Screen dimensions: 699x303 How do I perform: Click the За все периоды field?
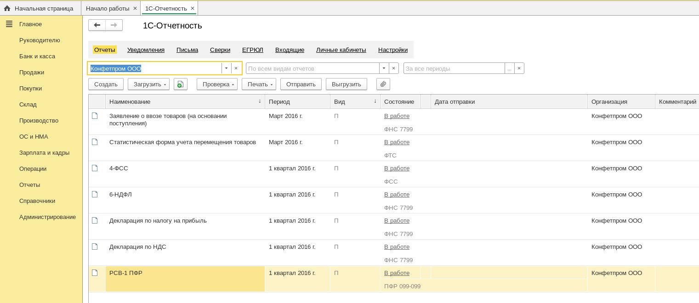coord(454,68)
